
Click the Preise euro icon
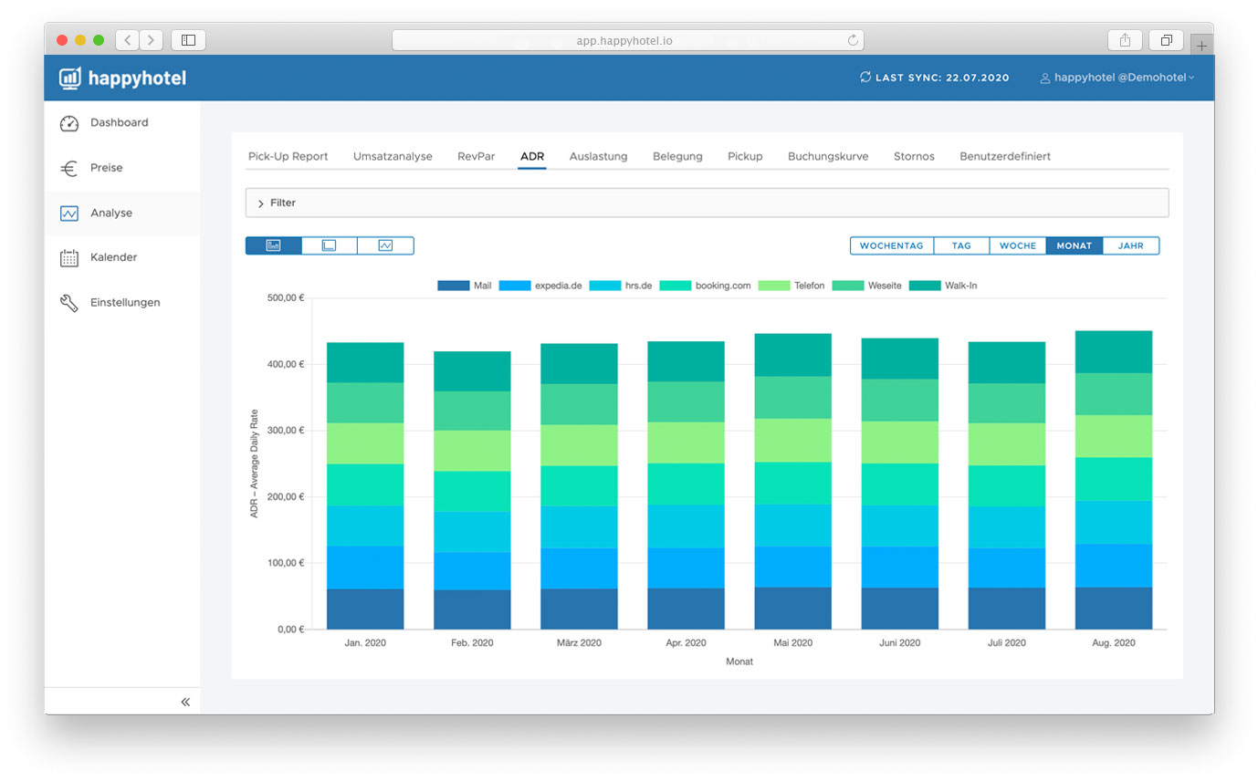coord(69,168)
